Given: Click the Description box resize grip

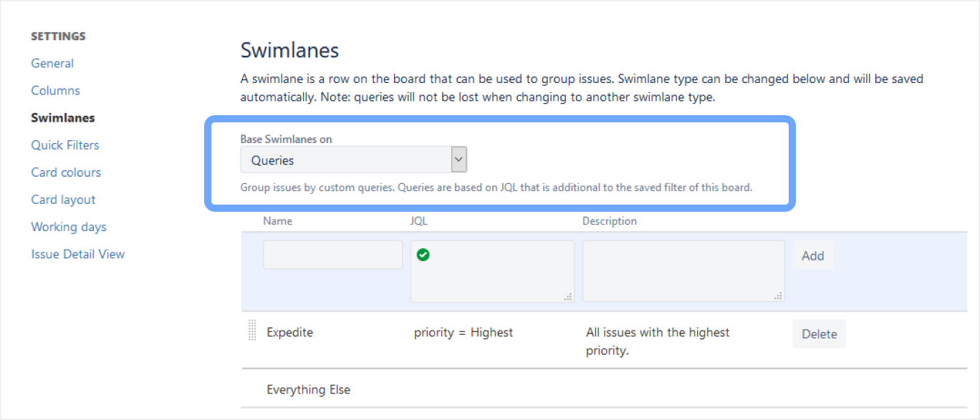Looking at the screenshot, I should coord(779,296).
